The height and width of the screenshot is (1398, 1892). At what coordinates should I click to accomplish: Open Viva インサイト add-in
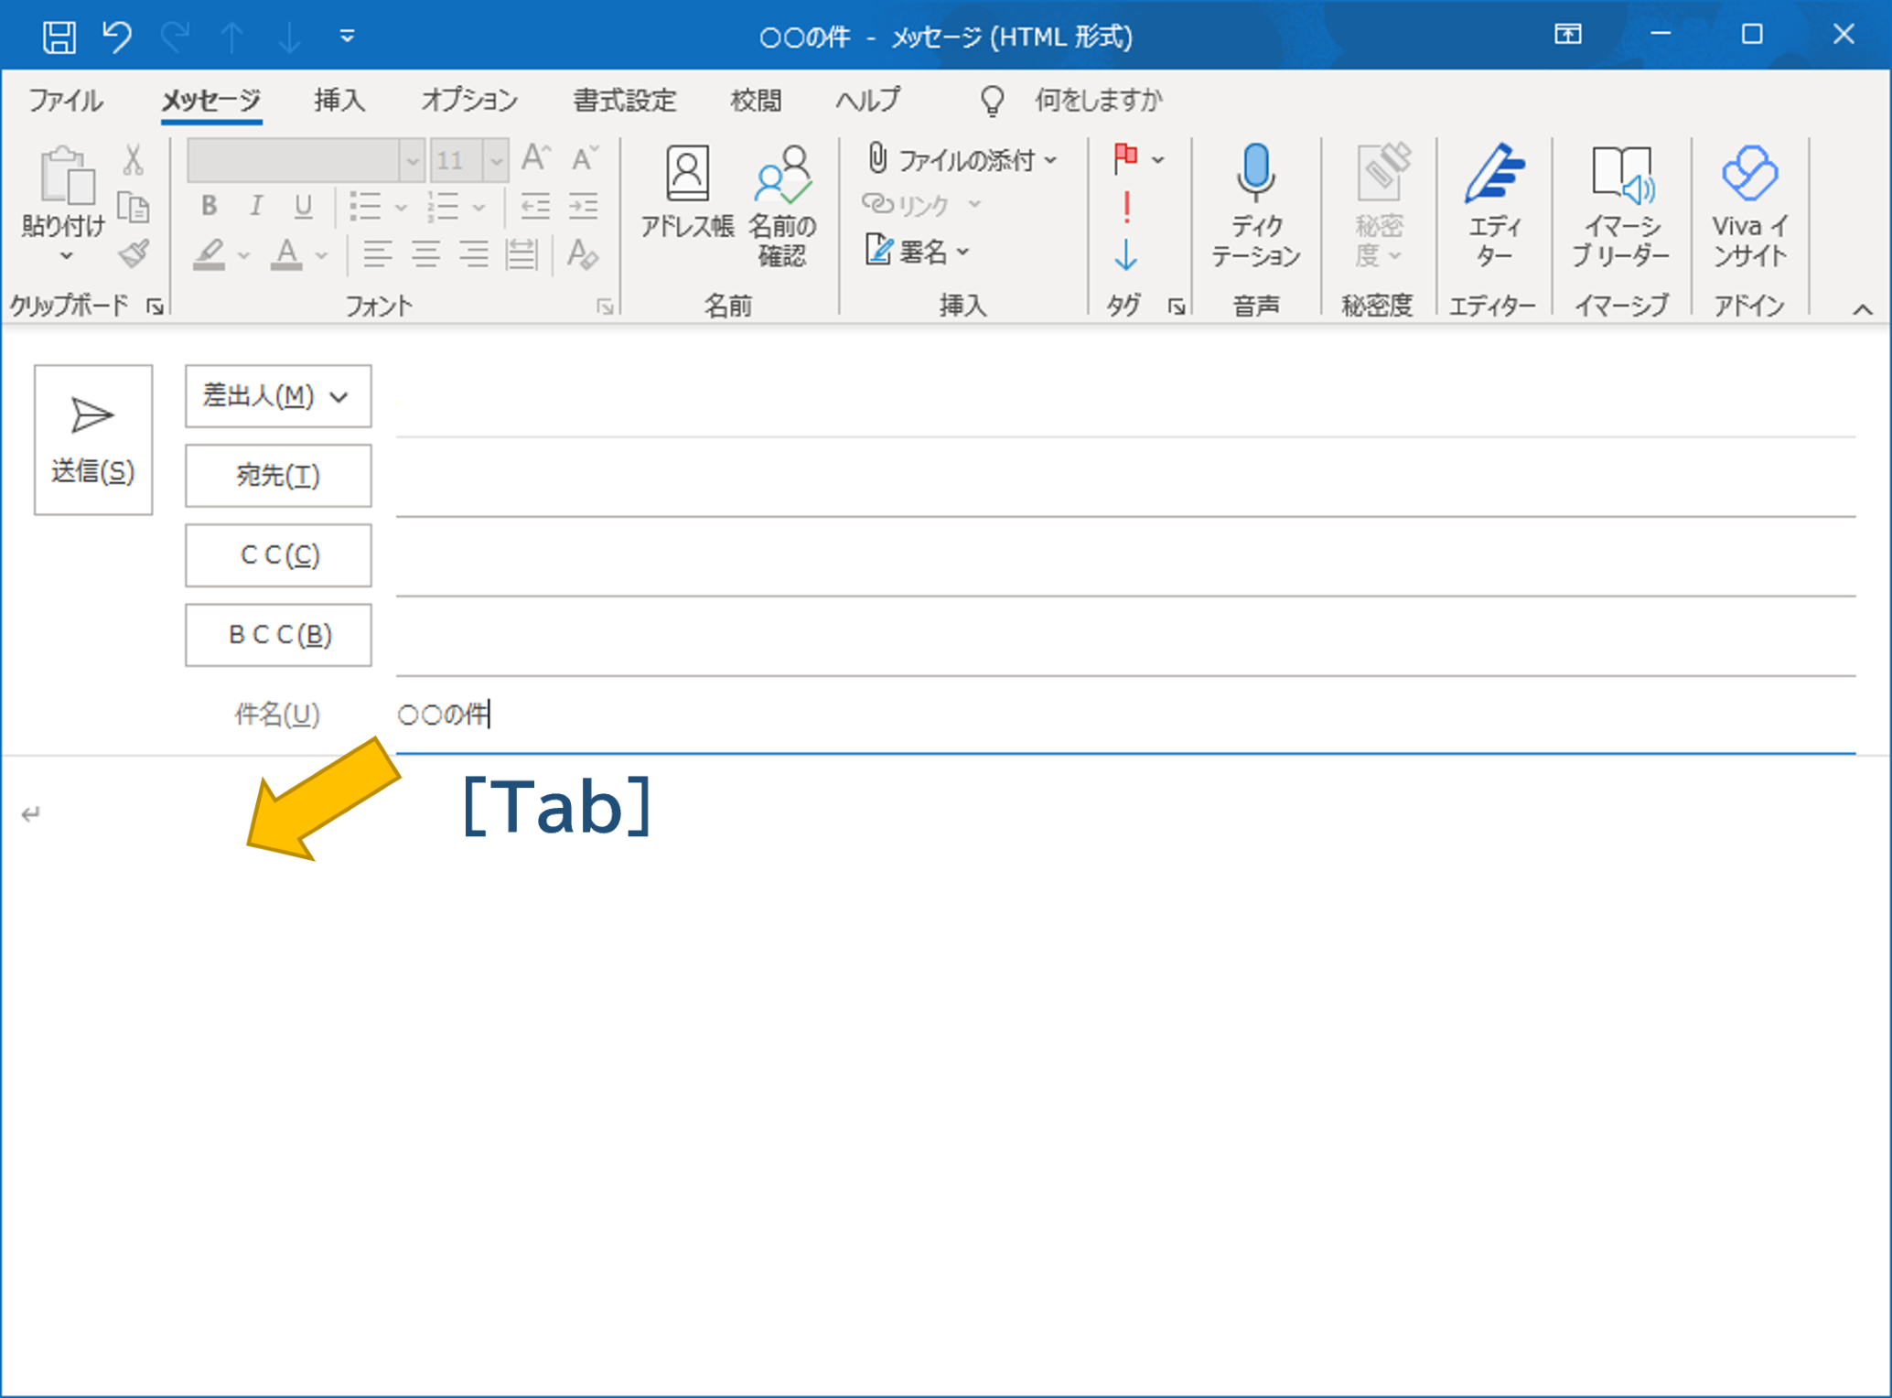[x=1750, y=206]
